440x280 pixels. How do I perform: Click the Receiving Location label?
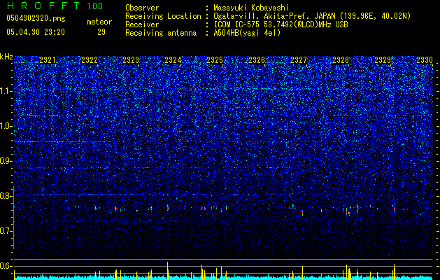coord(163,16)
